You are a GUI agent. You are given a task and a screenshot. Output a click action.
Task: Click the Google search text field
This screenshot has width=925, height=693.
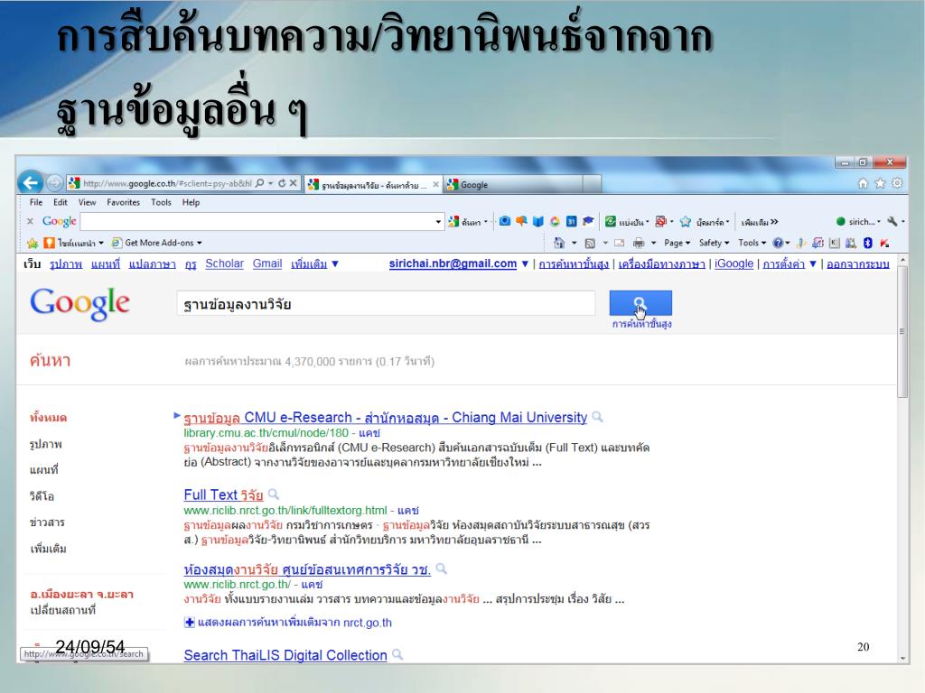pyautogui.click(x=386, y=303)
